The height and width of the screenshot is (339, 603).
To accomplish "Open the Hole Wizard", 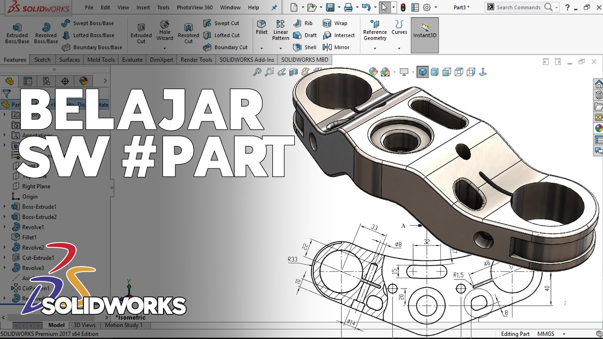I will click(x=165, y=31).
